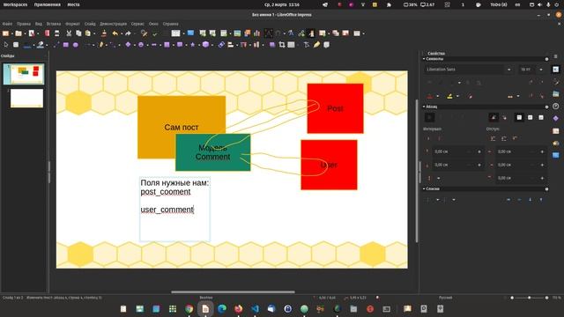
Task: Click the Redo arrow icon
Action: click(x=128, y=33)
